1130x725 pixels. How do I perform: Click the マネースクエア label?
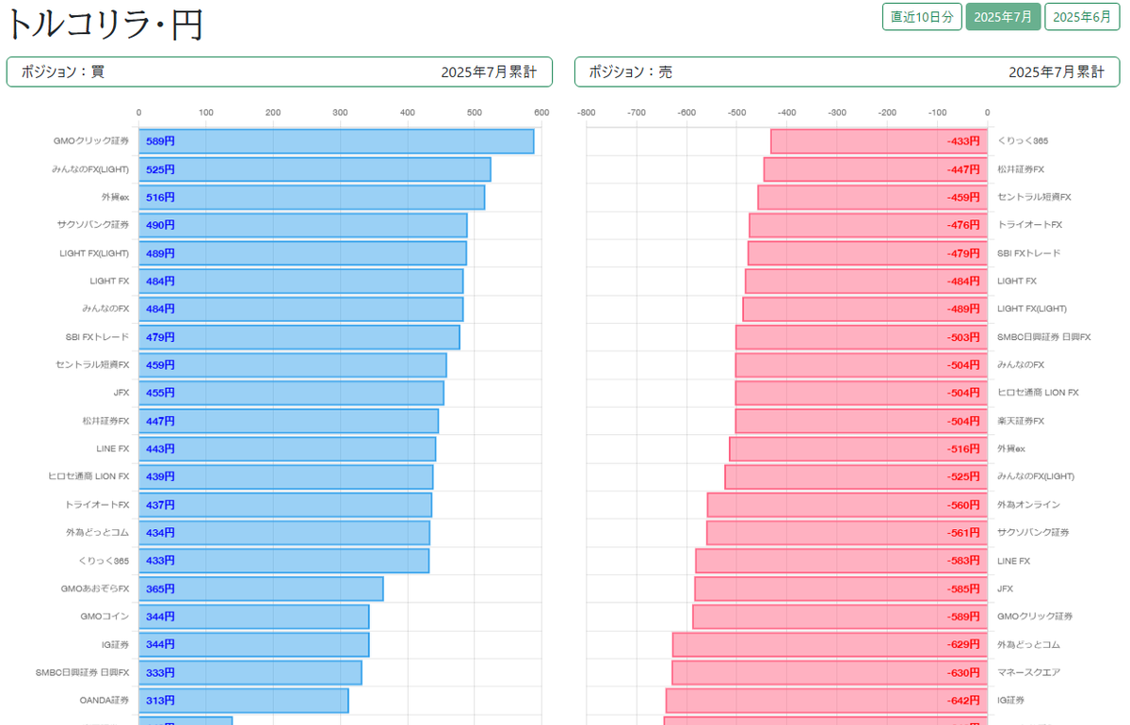[x=1028, y=672]
